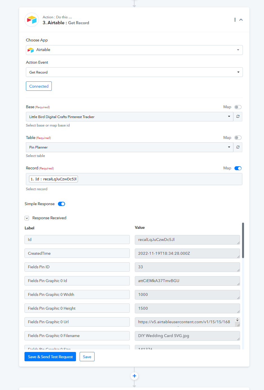264x390 pixels.
Task: Open the Base selection dropdown
Action: 129,117
